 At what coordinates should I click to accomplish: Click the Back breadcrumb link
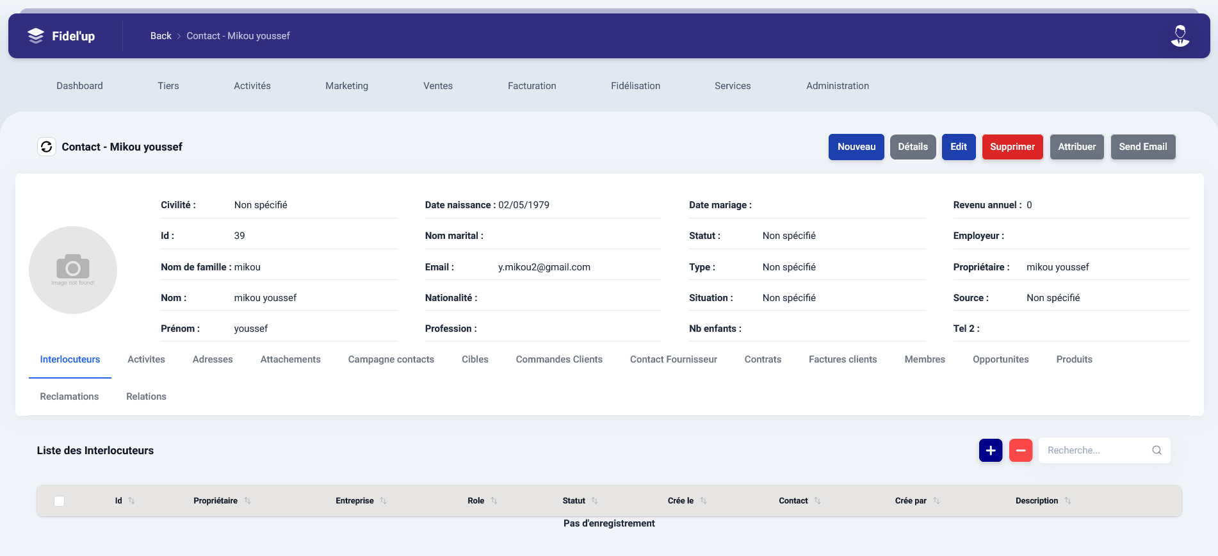coord(161,36)
